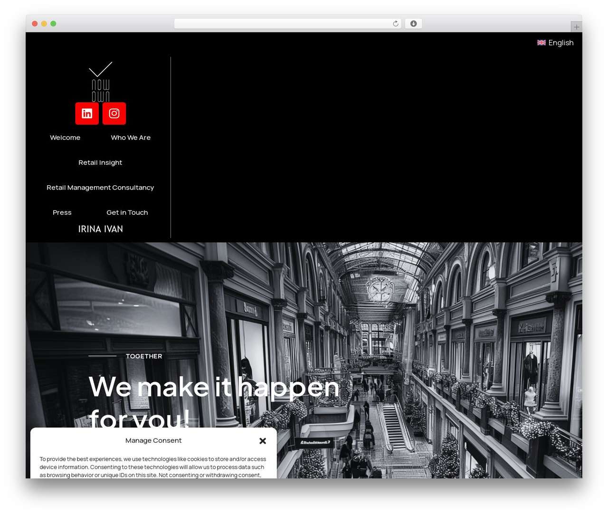Click the IRINA IVAN name text
This screenshot has width=608, height=515.
point(101,229)
